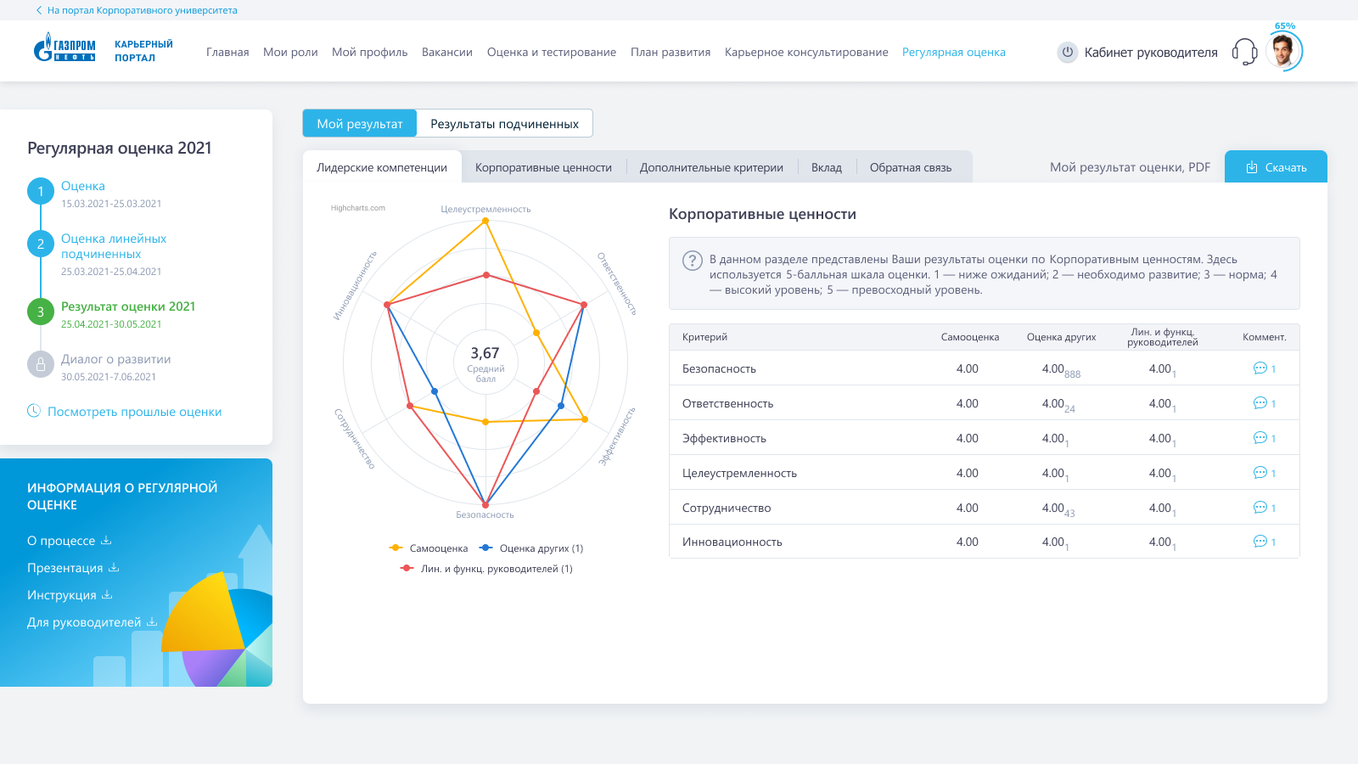This screenshot has height=764, width=1358.
Task: Select План развития in top menu
Action: point(670,53)
